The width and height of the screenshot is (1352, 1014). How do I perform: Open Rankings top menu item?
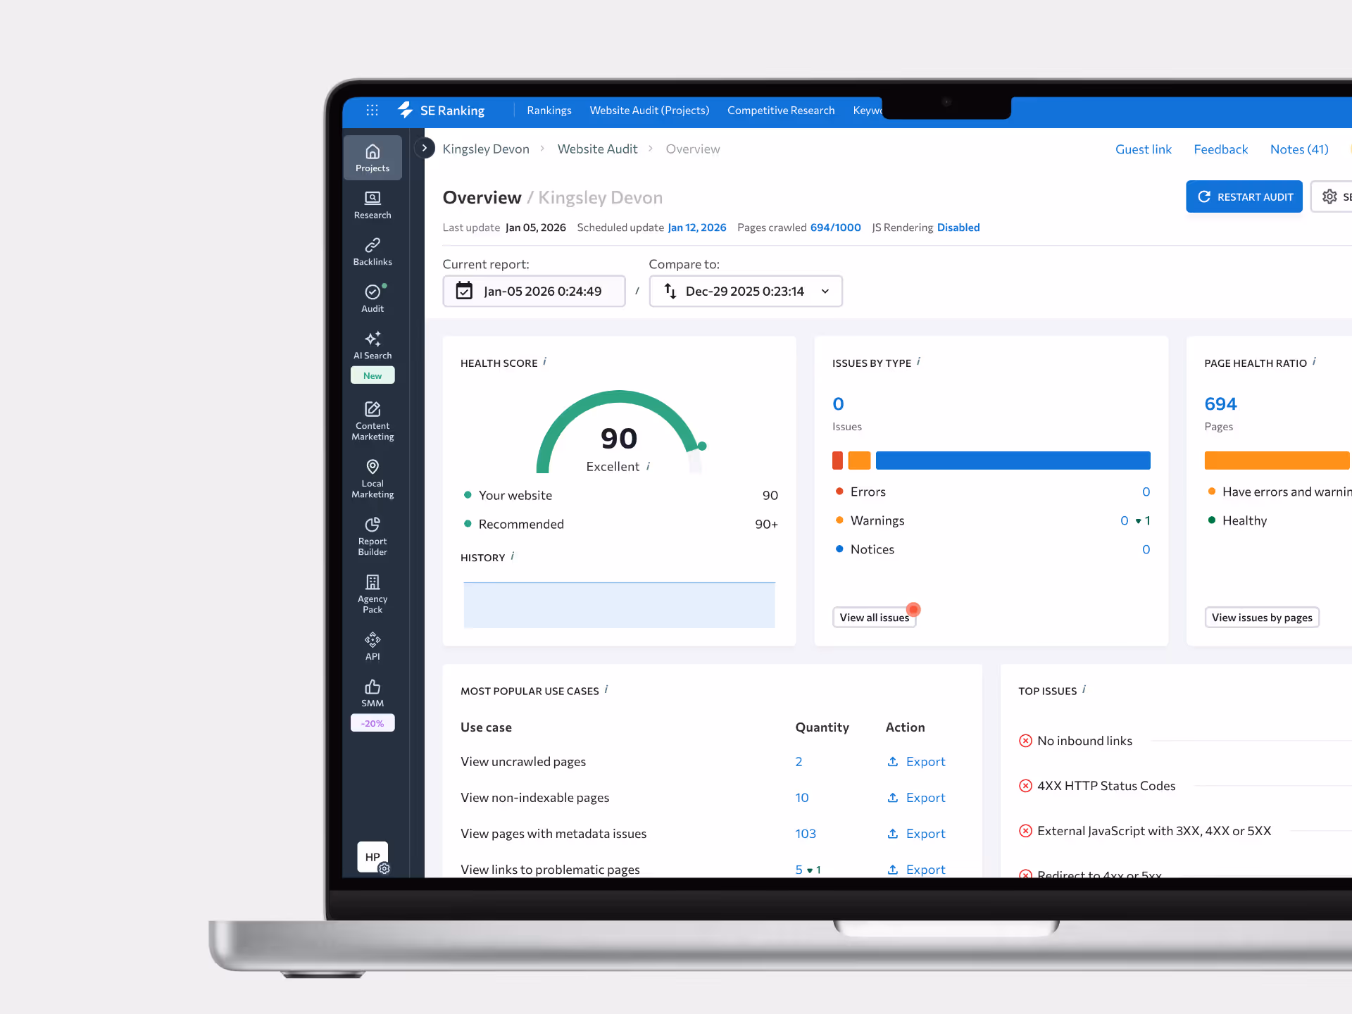(x=549, y=111)
